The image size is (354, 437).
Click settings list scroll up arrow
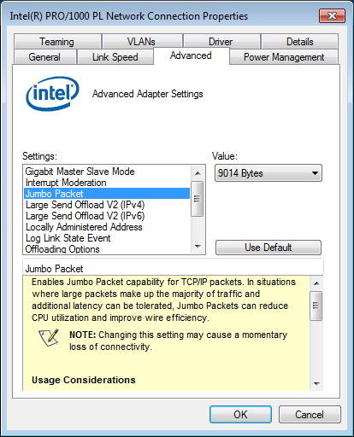pyautogui.click(x=198, y=173)
